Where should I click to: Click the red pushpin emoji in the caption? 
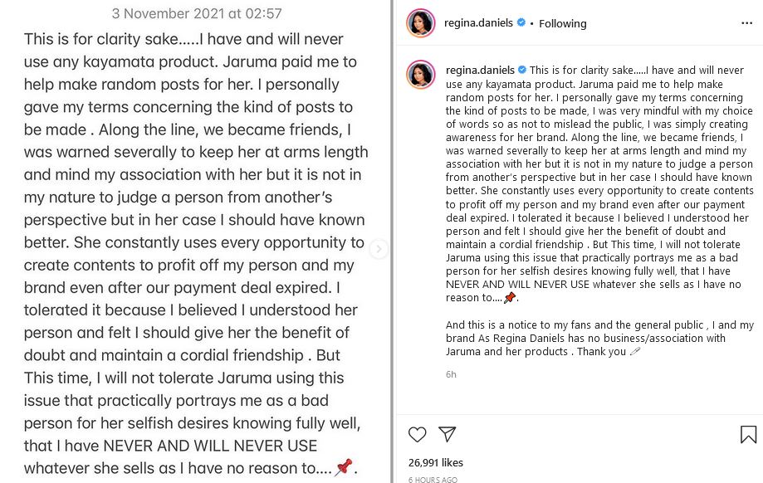click(x=510, y=298)
